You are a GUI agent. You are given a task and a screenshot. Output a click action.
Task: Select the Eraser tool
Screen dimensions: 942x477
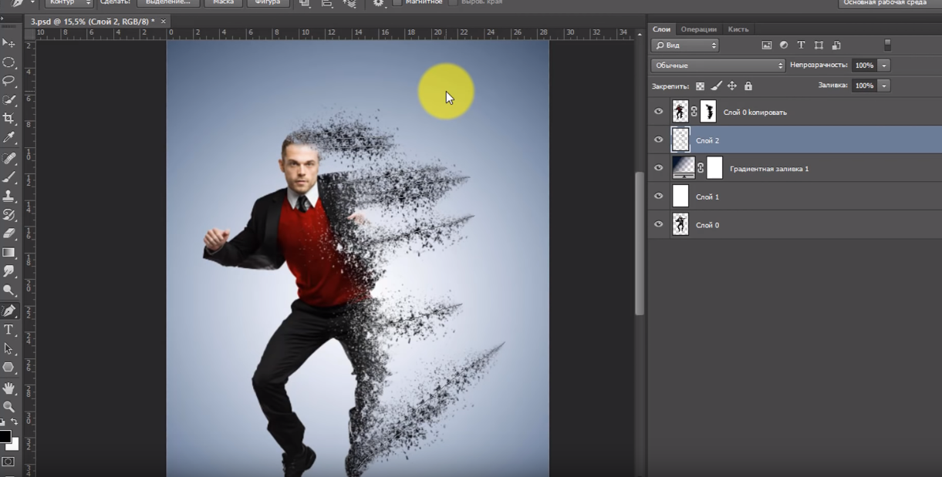pos(8,233)
